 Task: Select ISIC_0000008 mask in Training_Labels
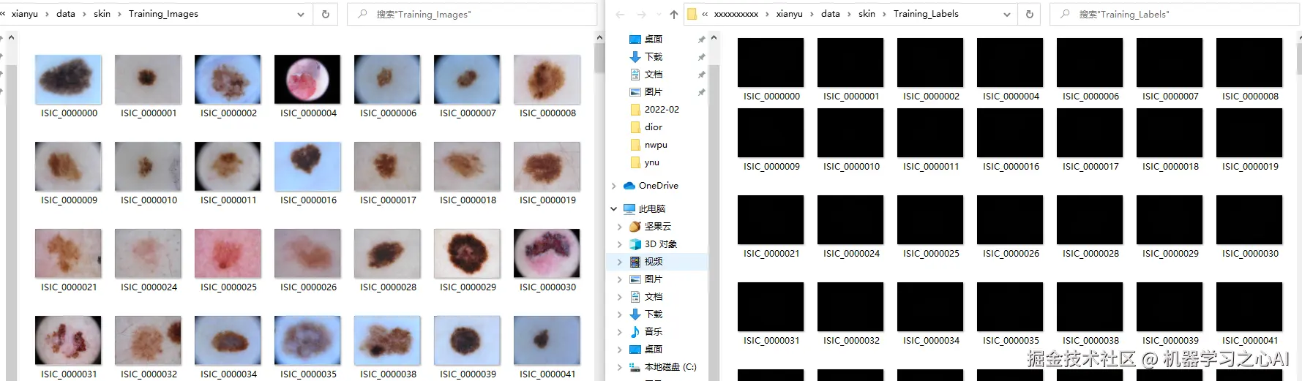click(1249, 63)
